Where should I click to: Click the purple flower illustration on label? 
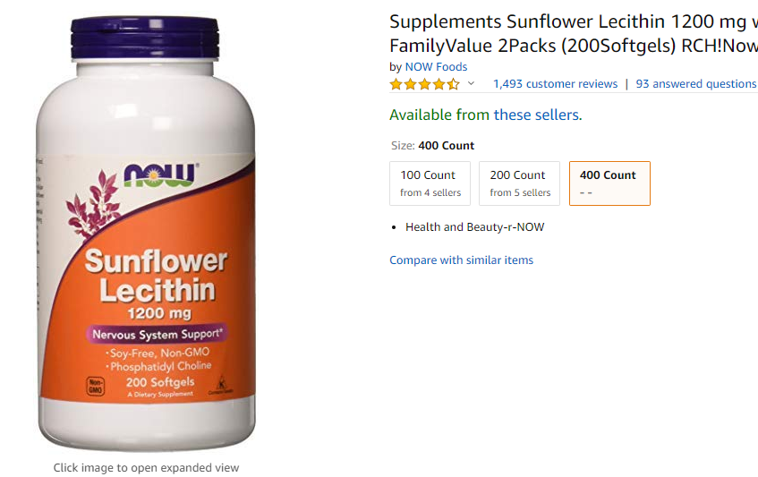[94, 205]
